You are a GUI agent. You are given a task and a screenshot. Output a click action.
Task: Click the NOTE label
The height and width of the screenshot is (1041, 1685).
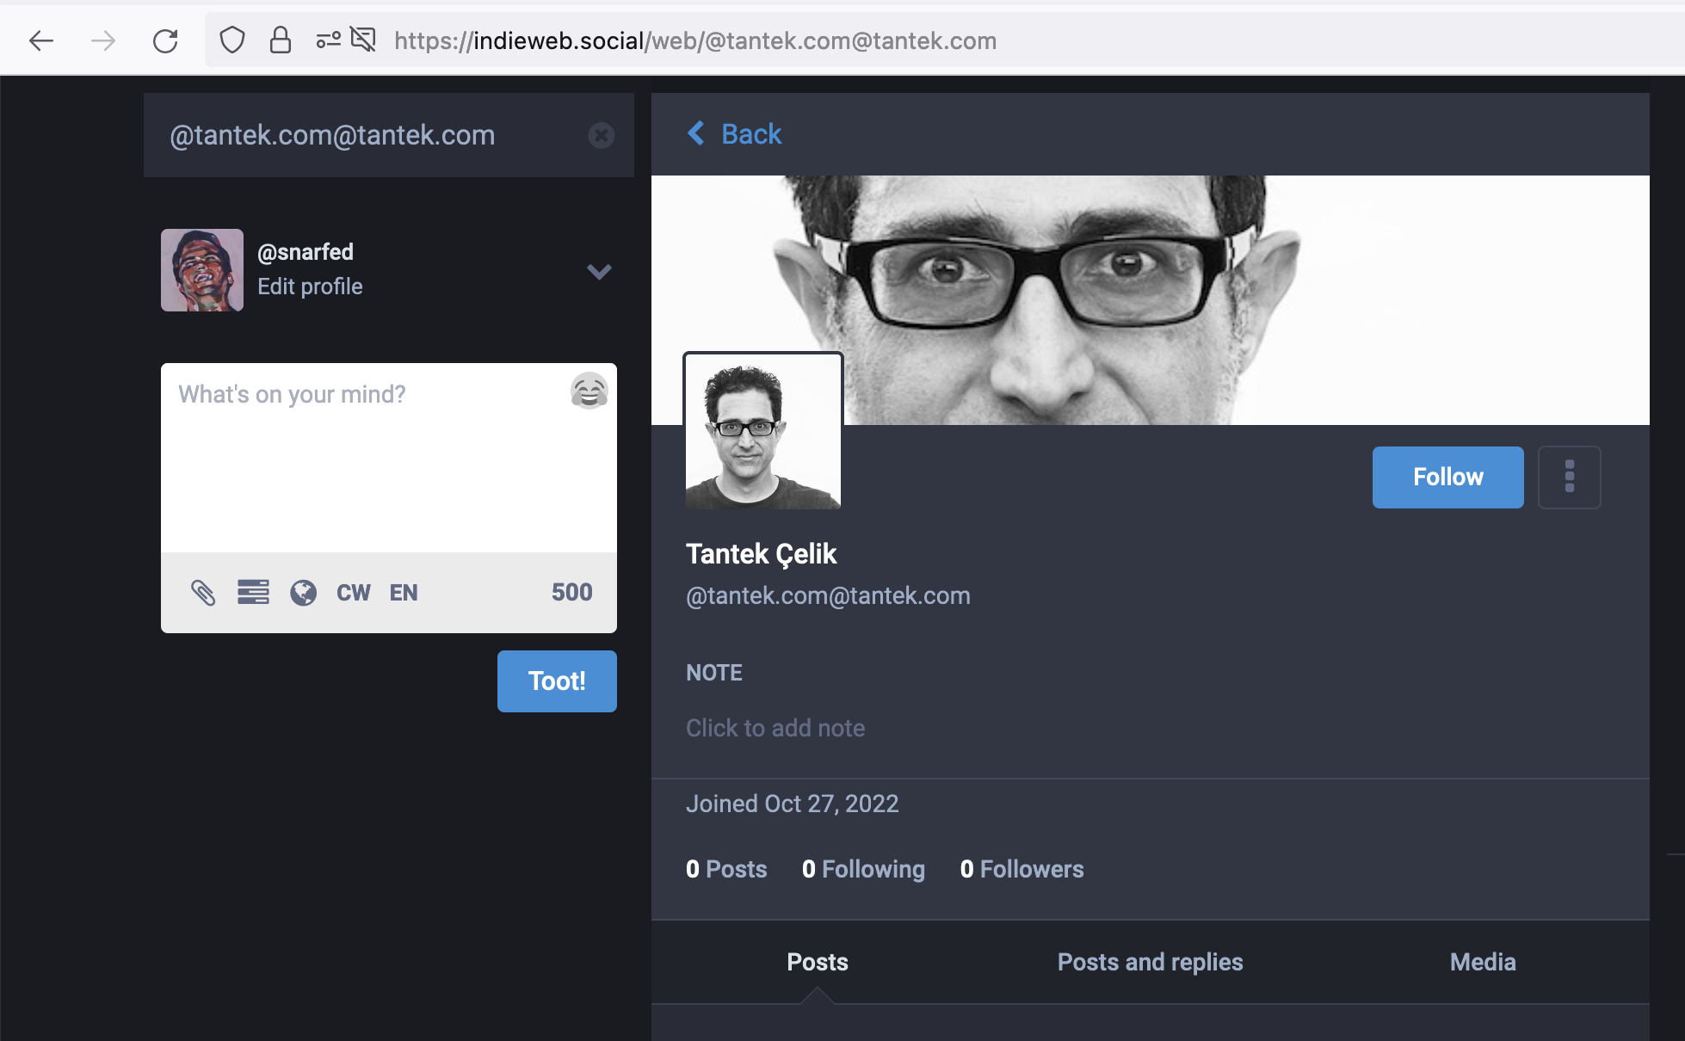pyautogui.click(x=714, y=673)
